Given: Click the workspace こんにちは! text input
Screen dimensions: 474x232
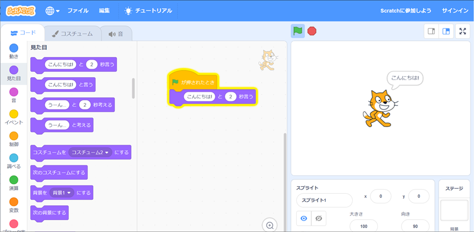Looking at the screenshot, I should pos(200,97).
